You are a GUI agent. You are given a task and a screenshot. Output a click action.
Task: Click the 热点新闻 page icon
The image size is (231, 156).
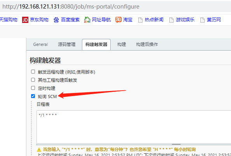click(x=140, y=20)
